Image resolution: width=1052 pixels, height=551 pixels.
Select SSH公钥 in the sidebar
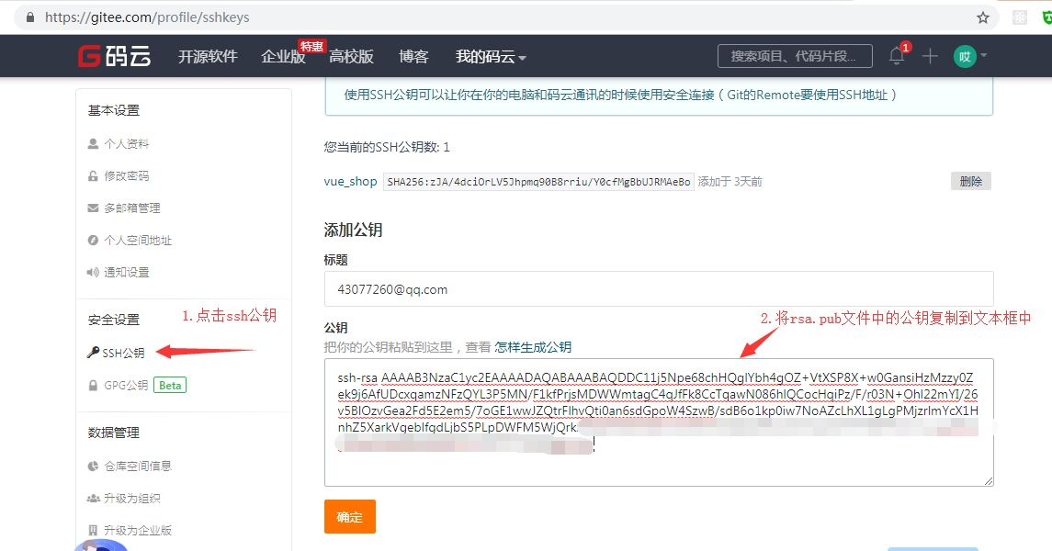123,353
